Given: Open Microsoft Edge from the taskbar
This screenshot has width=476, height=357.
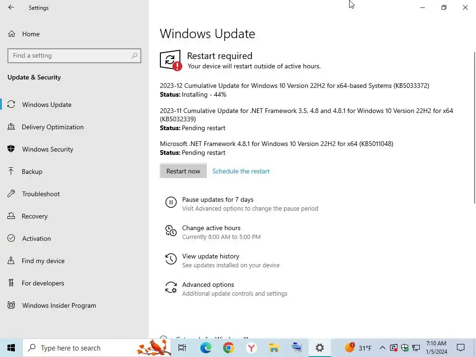Looking at the screenshot, I should 205,348.
